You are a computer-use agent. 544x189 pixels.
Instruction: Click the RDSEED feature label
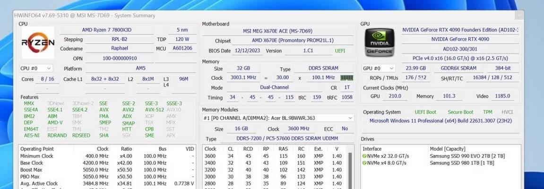pyautogui.click(x=81, y=135)
